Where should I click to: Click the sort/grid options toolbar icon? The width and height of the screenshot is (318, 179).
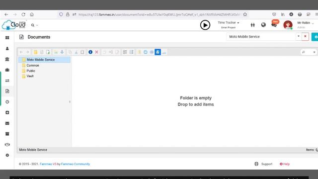(131, 52)
